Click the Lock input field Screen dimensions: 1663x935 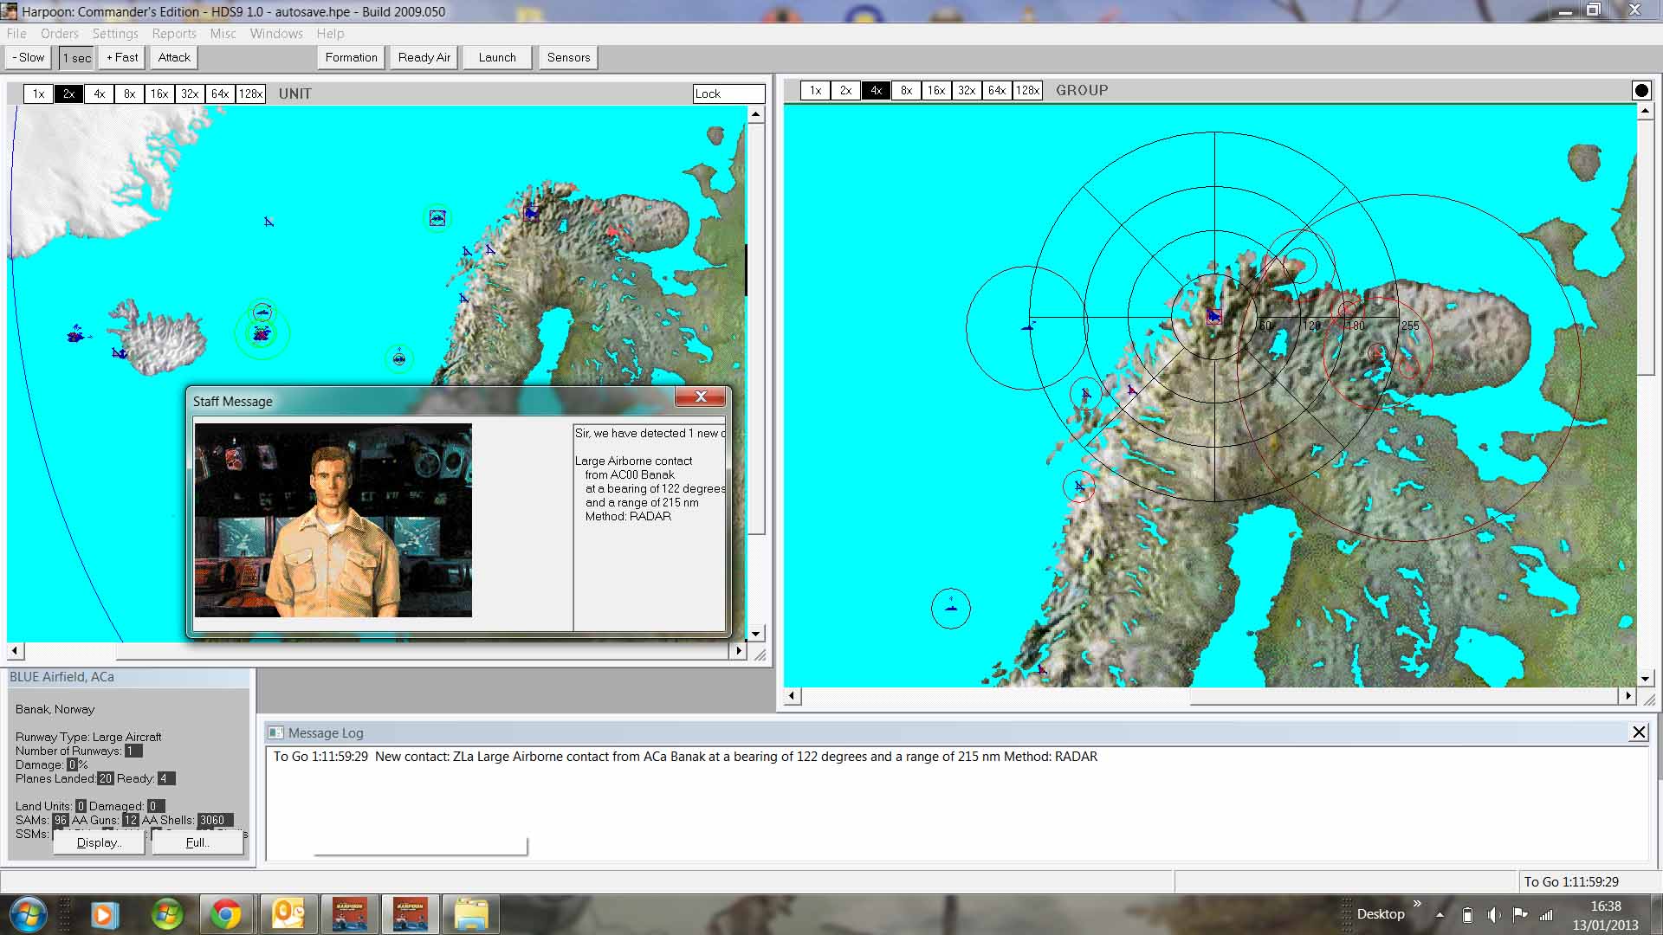[x=728, y=93]
